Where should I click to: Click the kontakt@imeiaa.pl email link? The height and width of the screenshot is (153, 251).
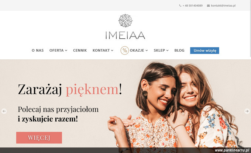tap(223, 6)
